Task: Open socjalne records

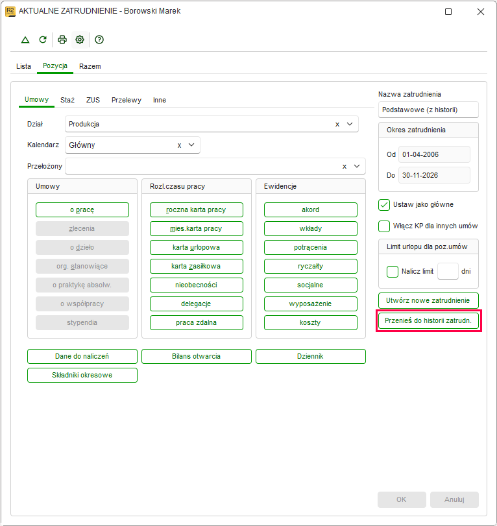Action: [x=310, y=285]
